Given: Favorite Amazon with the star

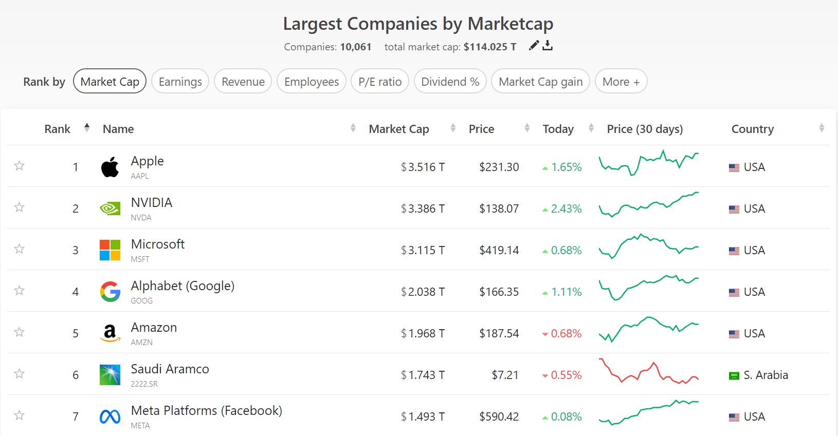Looking at the screenshot, I should [19, 332].
